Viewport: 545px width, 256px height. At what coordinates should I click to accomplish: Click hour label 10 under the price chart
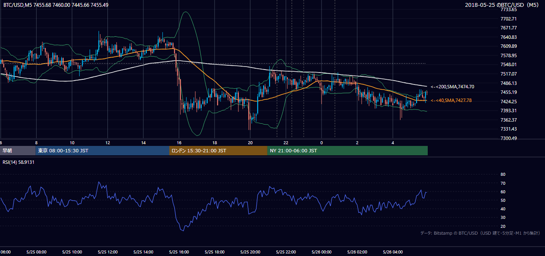[x=72, y=143]
